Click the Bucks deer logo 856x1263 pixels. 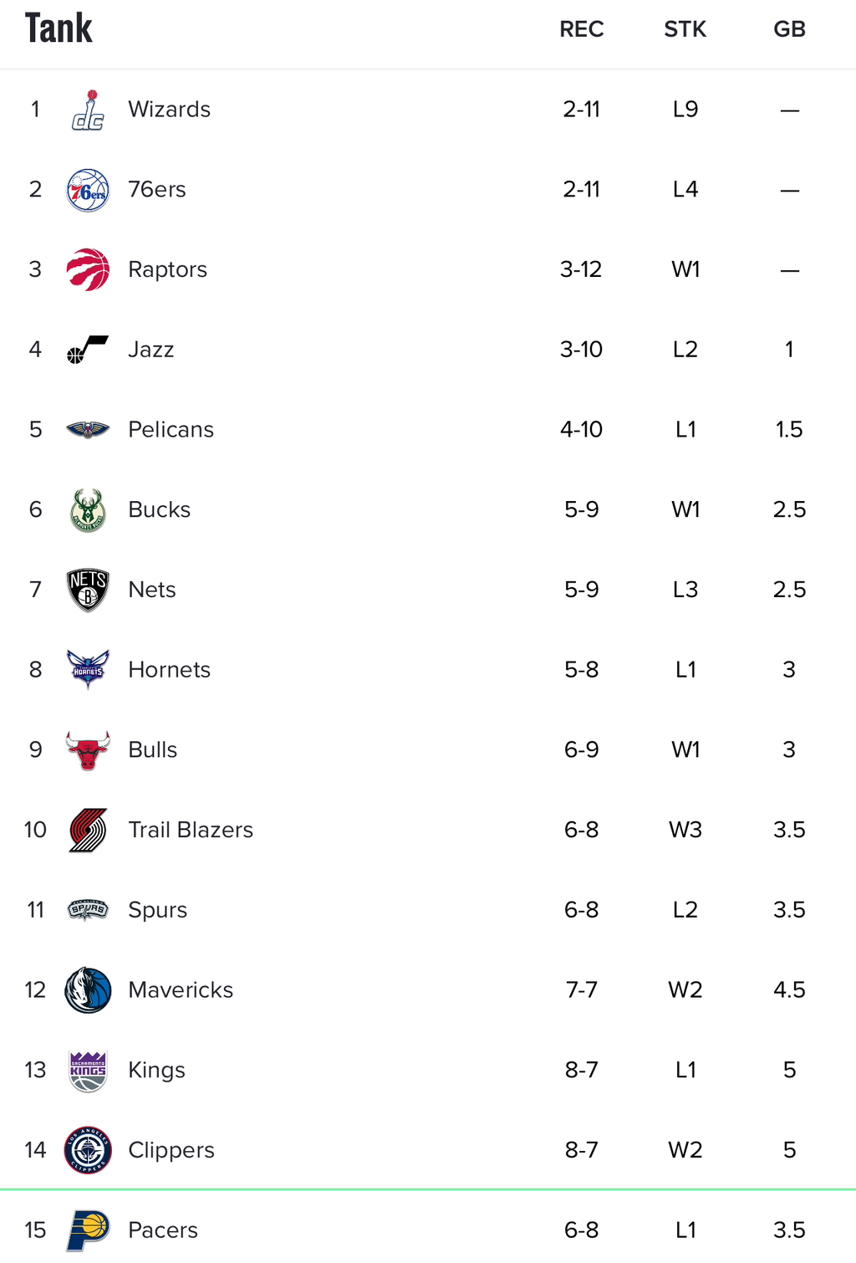coord(88,510)
